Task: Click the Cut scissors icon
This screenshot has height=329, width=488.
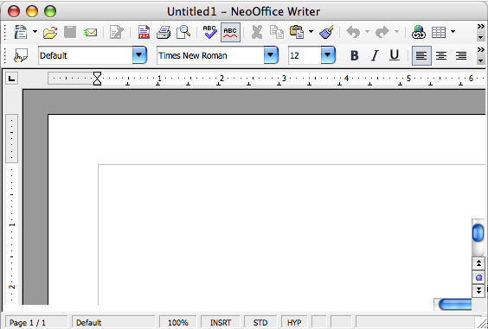Action: click(257, 32)
